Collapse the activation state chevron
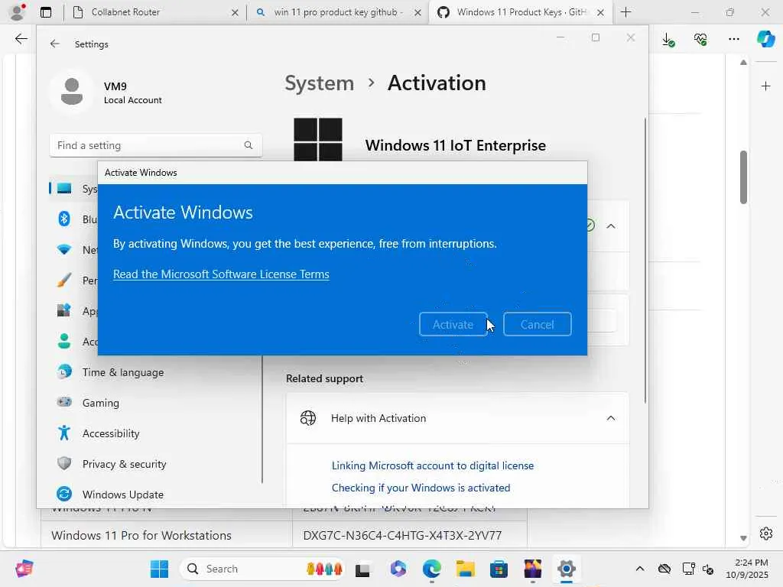Image resolution: width=783 pixels, height=587 pixels. 611,226
